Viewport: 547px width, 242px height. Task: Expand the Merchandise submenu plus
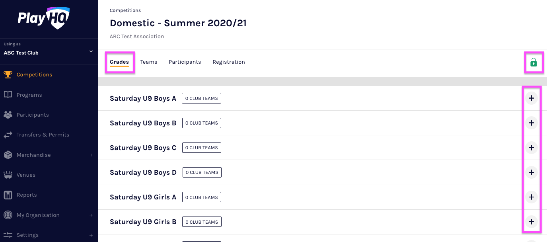[x=91, y=155]
